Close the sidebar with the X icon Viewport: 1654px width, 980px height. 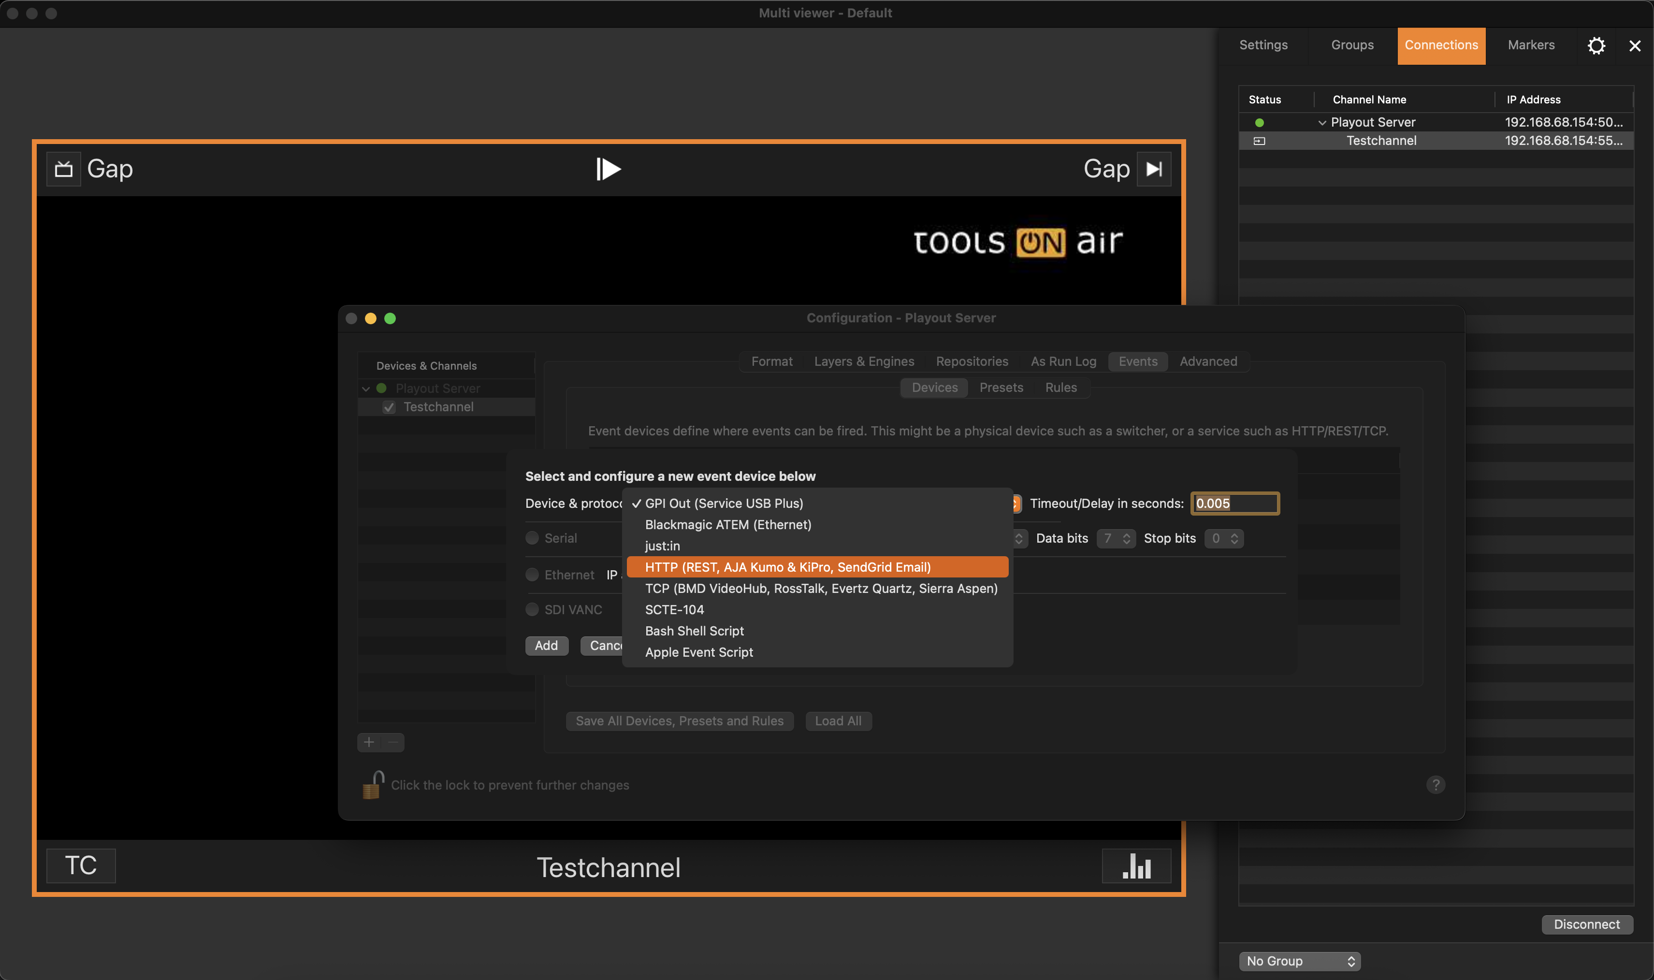pyautogui.click(x=1635, y=45)
